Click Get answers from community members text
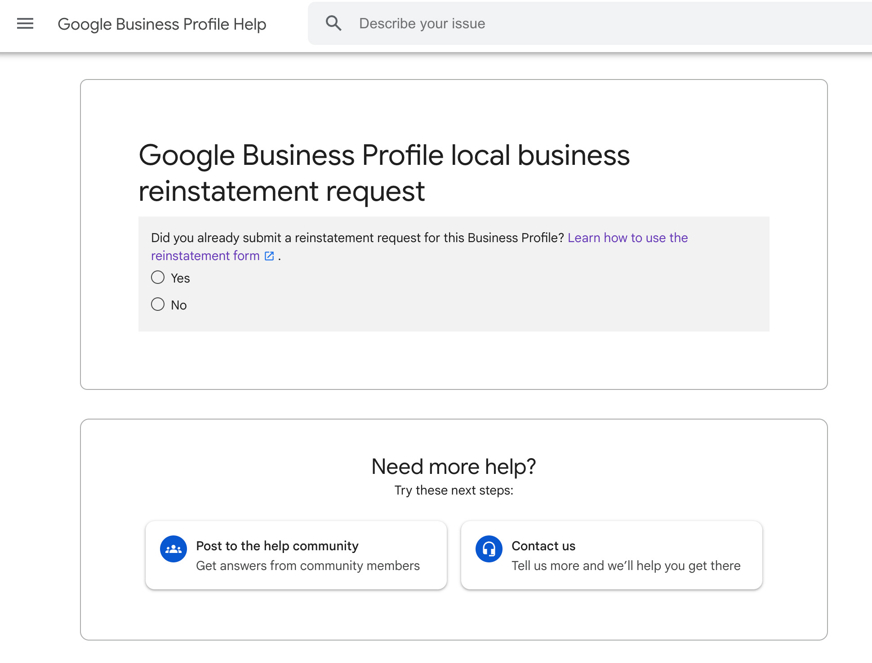 307,566
